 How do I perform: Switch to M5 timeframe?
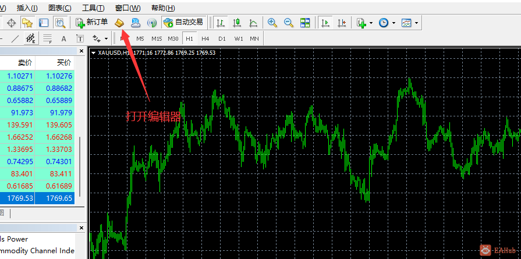[140, 39]
